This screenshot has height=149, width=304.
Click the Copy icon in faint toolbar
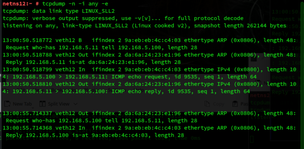pyautogui.click(x=207, y=104)
